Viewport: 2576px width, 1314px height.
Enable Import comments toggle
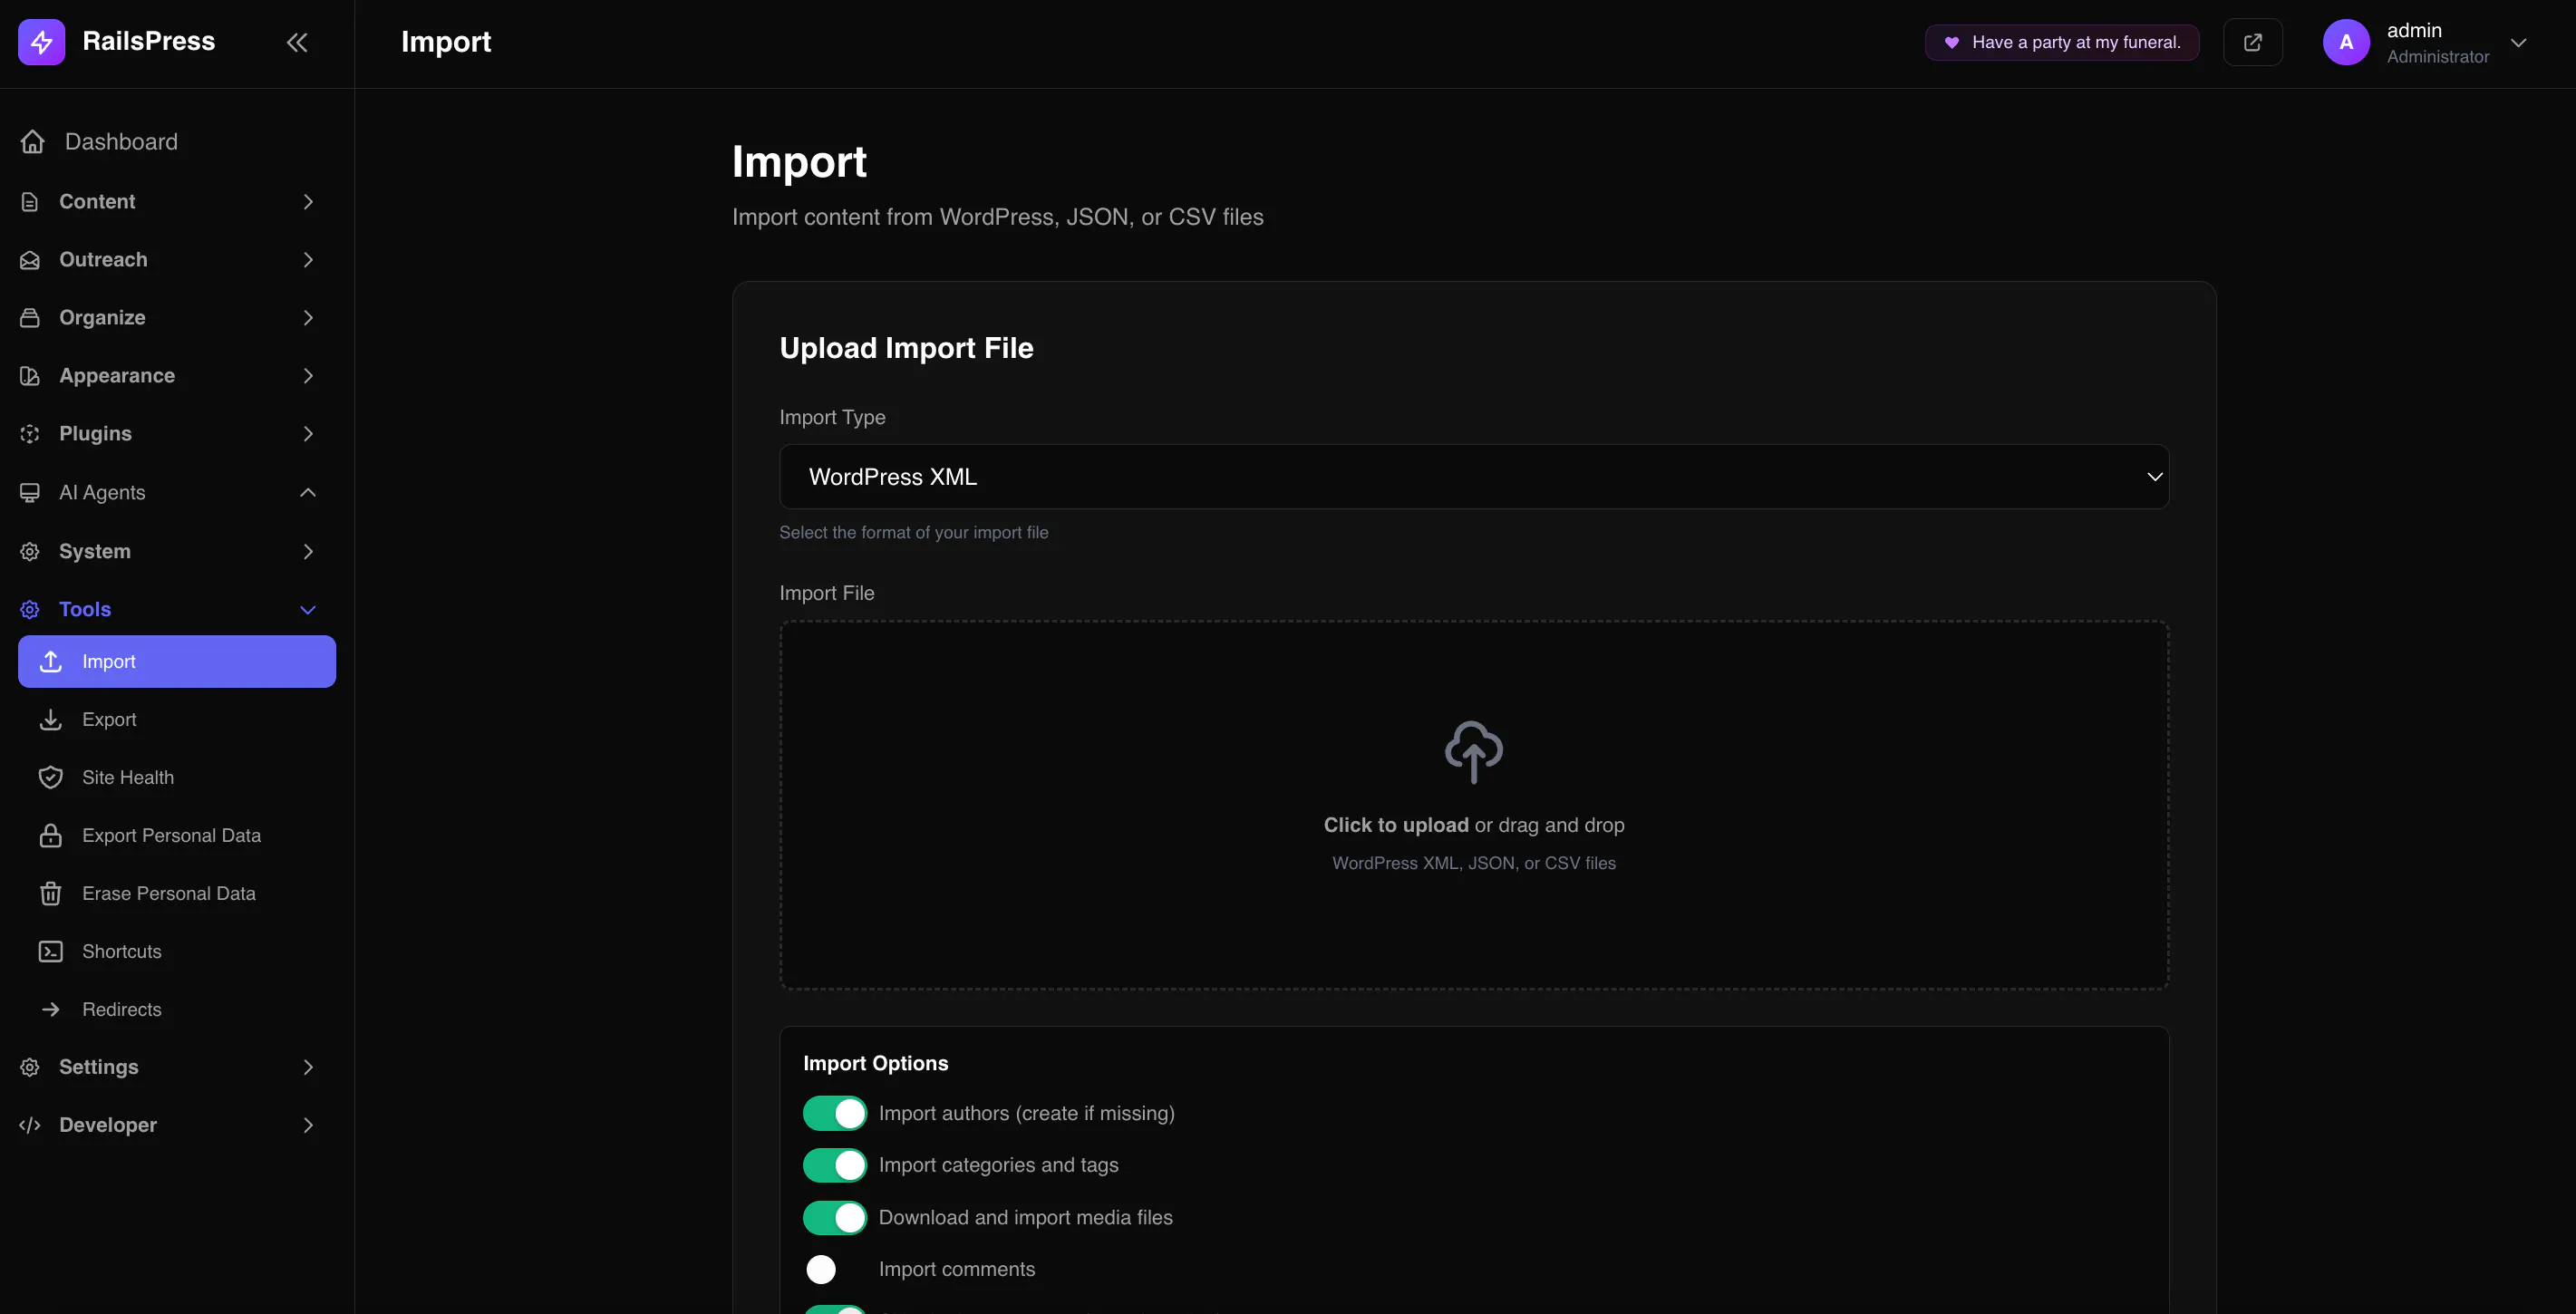click(x=835, y=1270)
